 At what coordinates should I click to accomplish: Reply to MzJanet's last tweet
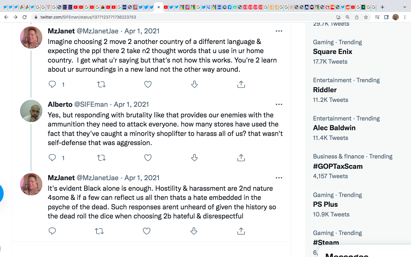(x=52, y=231)
